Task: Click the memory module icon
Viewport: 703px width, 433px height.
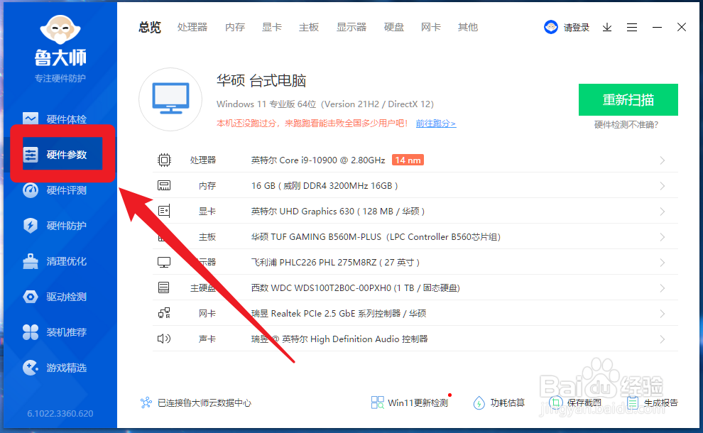Action: 164,185
